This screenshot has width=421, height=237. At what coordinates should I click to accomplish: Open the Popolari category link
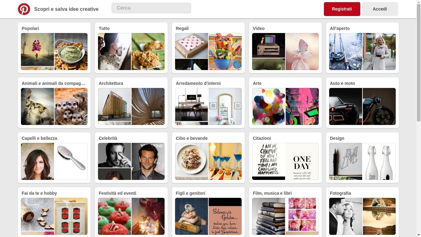click(30, 28)
